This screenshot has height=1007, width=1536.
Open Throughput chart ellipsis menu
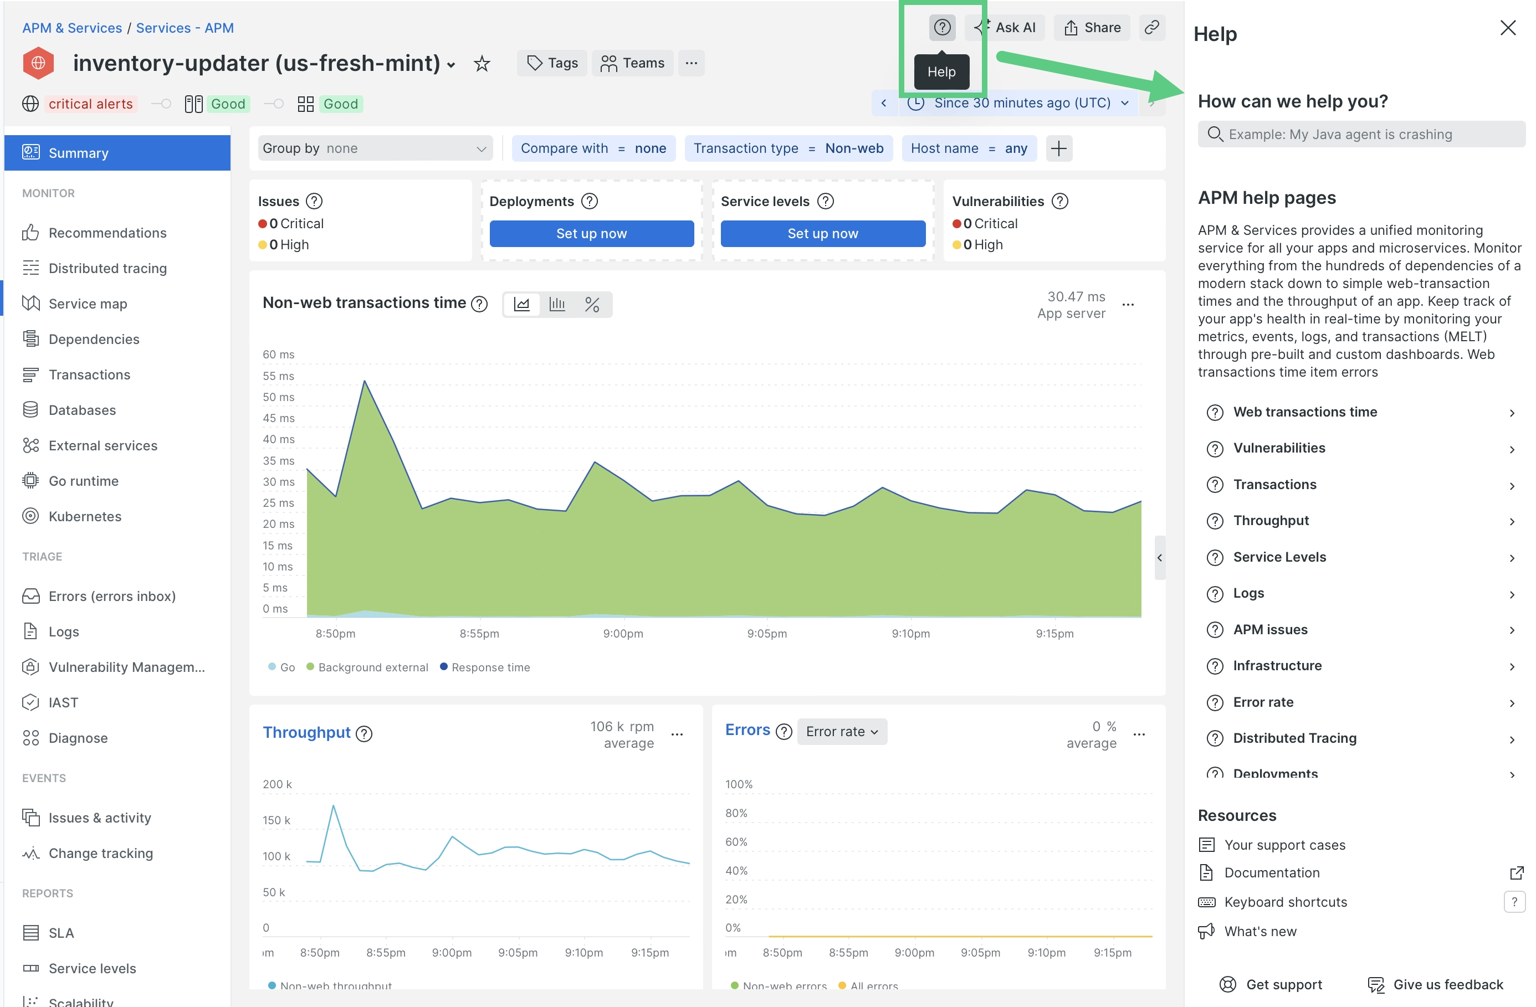coord(677,734)
